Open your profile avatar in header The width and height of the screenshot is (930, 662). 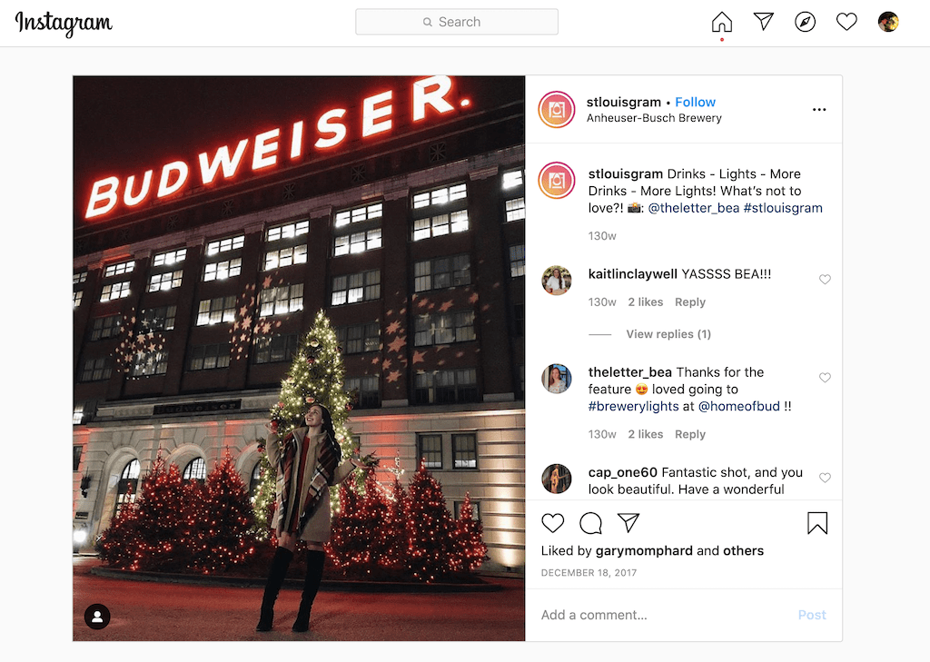pos(888,22)
